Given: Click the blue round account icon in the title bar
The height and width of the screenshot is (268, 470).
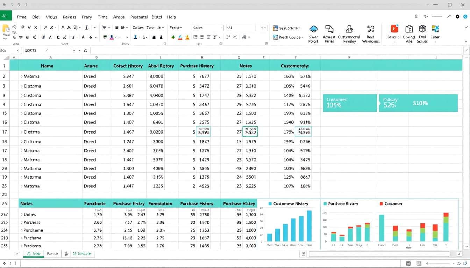Looking at the screenshot, I should pyautogui.click(x=465, y=16).
